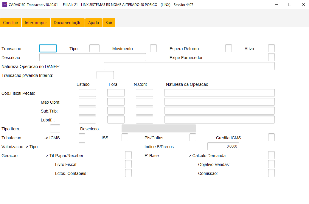
Task: Click the Sub.Trib N.Cont field
Action: (x=145, y=111)
